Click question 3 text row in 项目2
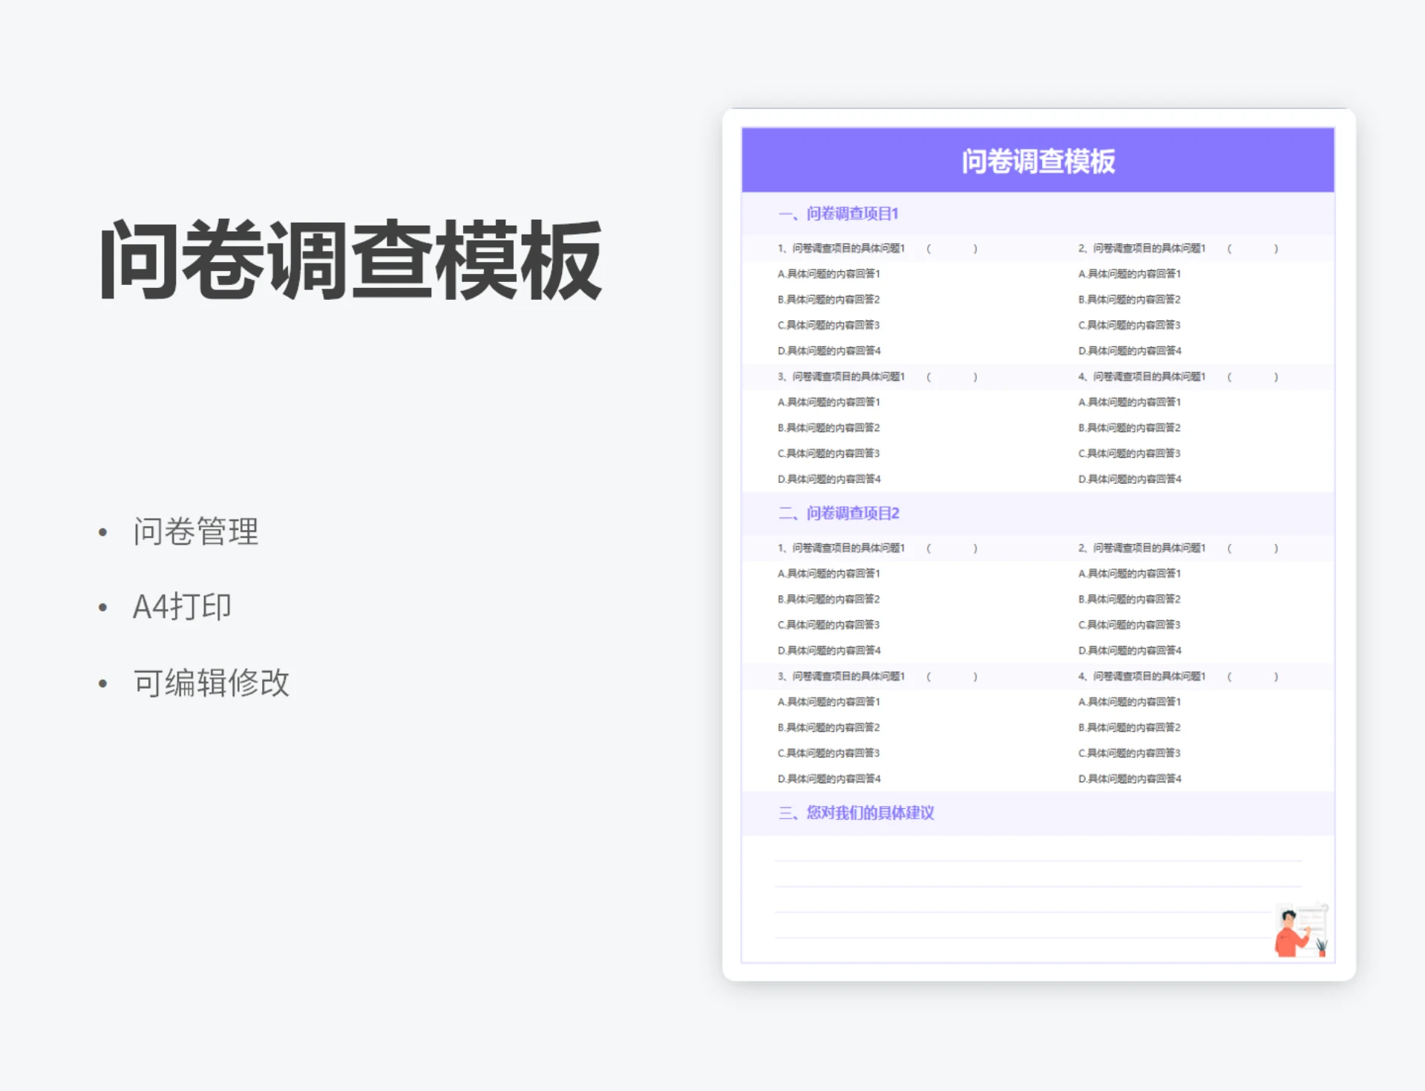1425x1091 pixels. [841, 676]
